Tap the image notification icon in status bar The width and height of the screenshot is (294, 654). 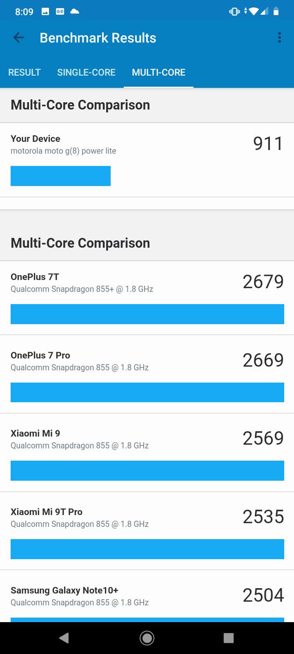[x=45, y=11]
